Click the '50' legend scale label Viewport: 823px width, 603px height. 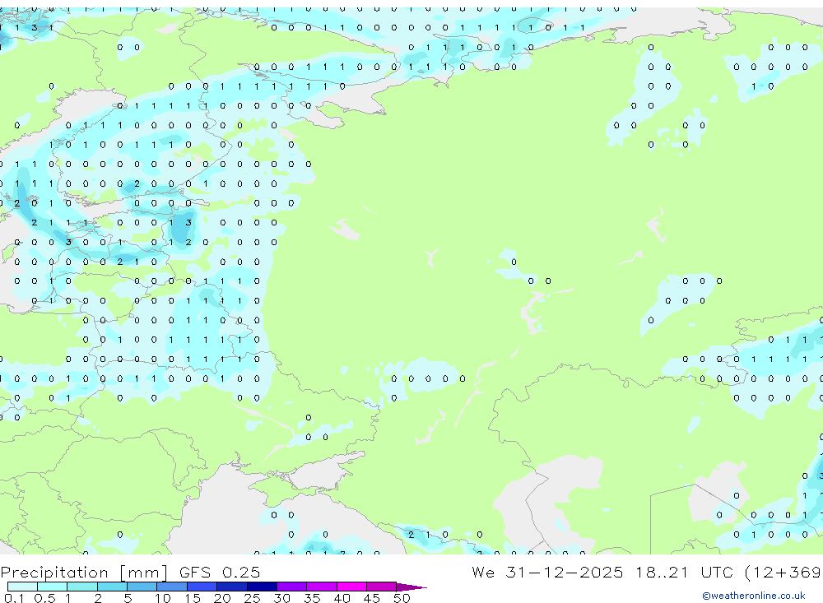pos(402,598)
